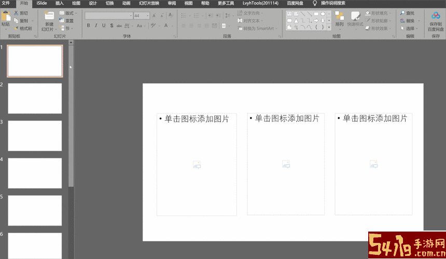Click font color A button

(x=166, y=25)
